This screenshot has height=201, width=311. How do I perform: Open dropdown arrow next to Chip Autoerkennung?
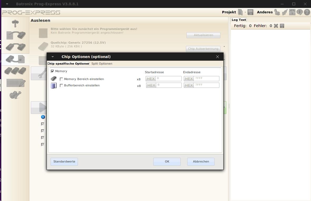(224, 46)
